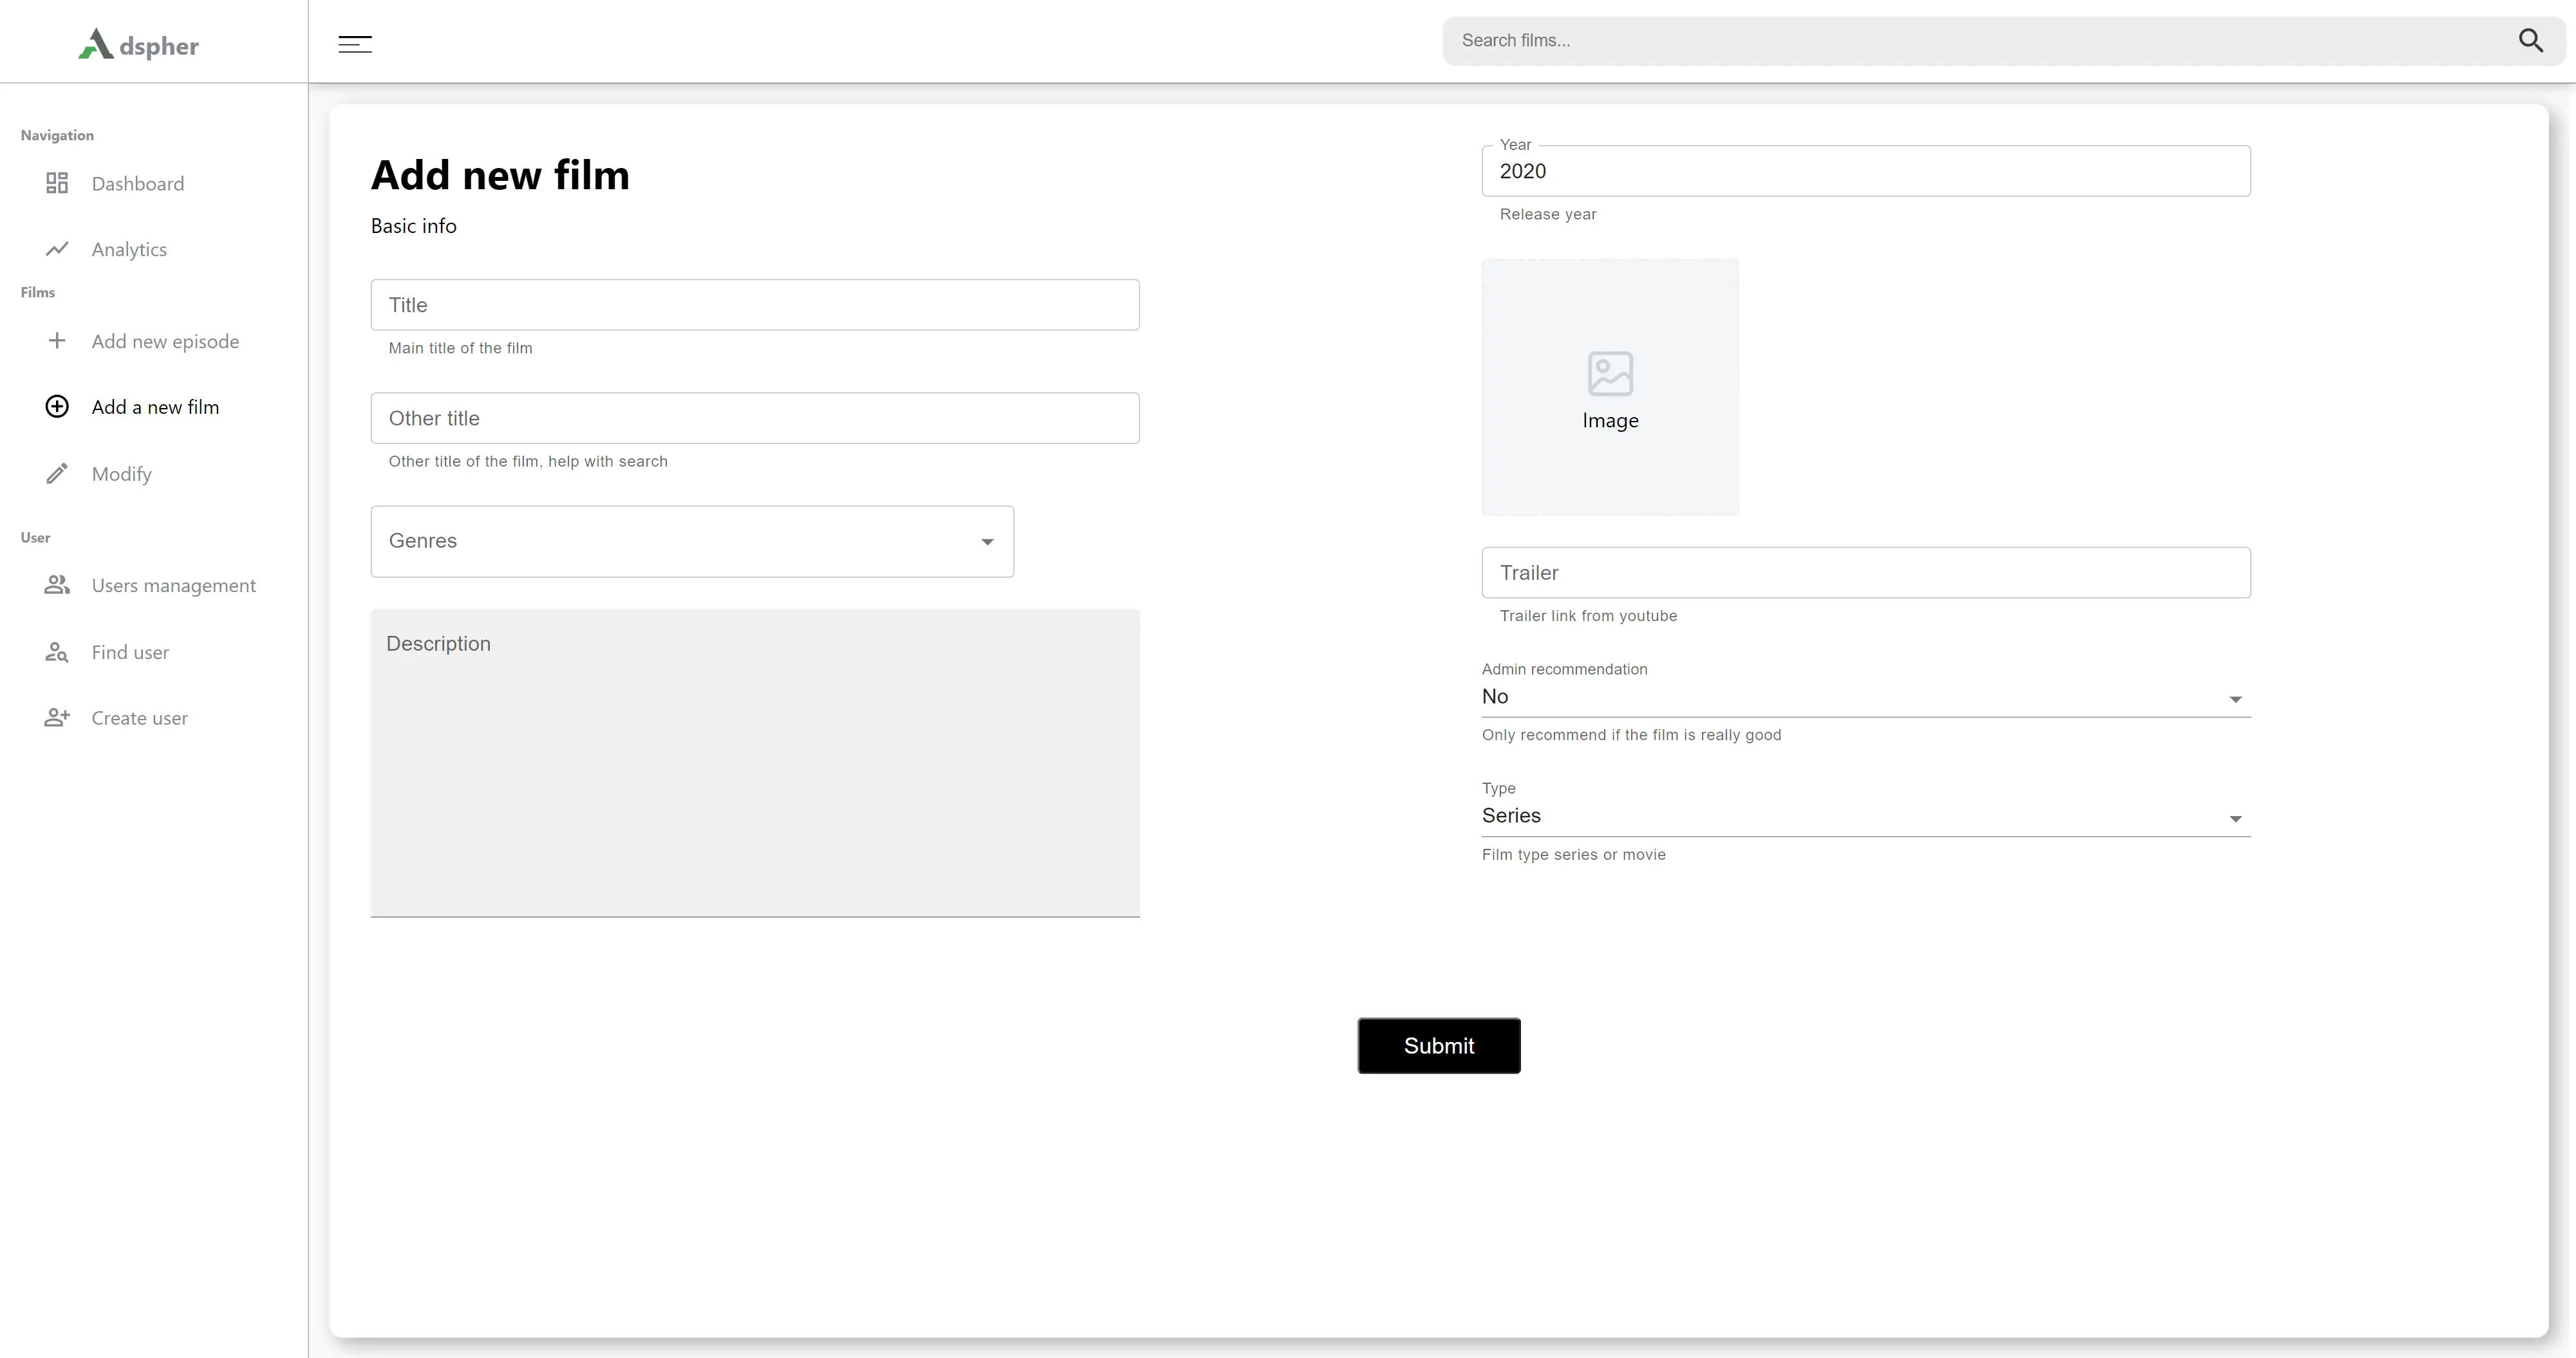Click the Analytics trend line icon
2576x1358 pixels.
tap(57, 249)
